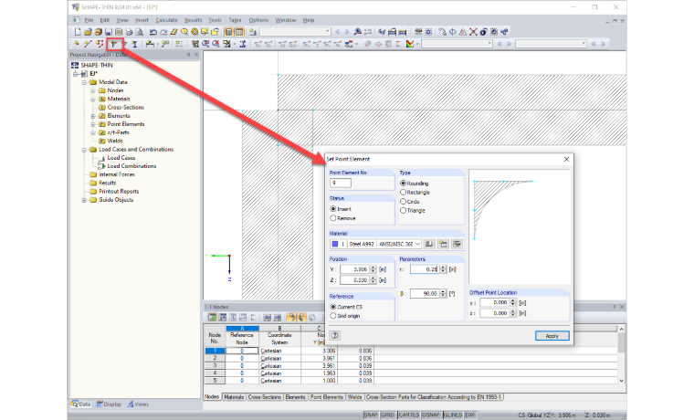Click the Apply button
The width and height of the screenshot is (694, 420).
(x=552, y=335)
